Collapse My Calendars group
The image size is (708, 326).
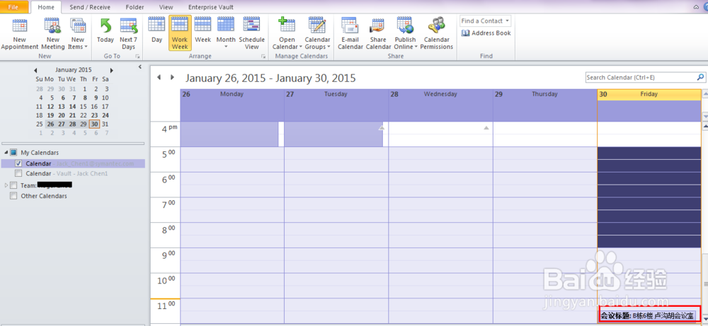pyautogui.click(x=5, y=153)
